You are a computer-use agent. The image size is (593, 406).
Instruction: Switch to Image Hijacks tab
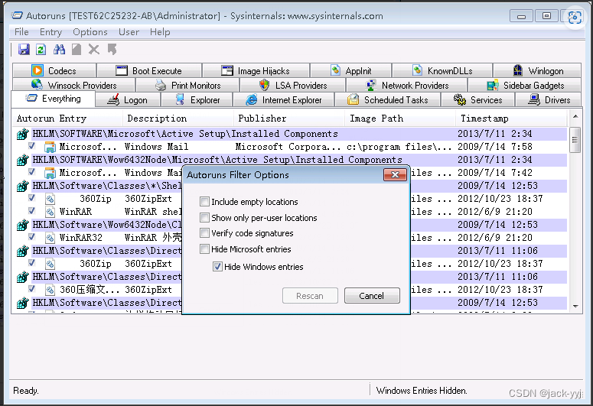click(256, 70)
